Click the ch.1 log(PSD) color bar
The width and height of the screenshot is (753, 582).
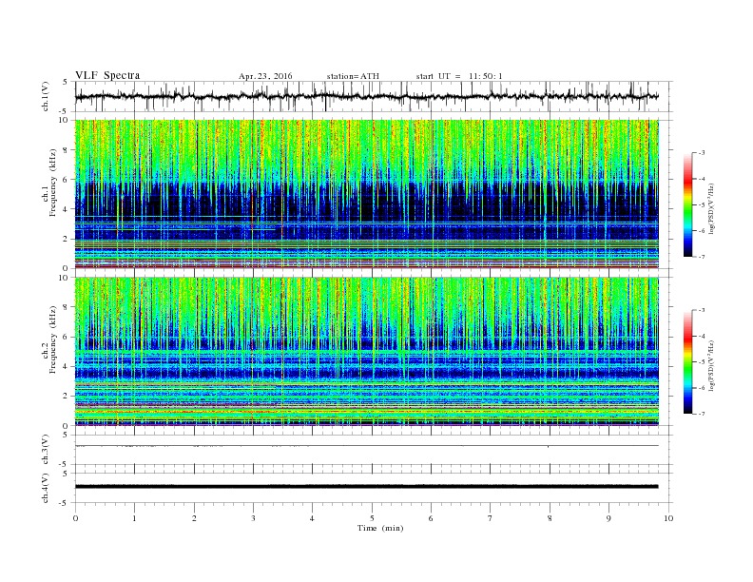pos(687,204)
